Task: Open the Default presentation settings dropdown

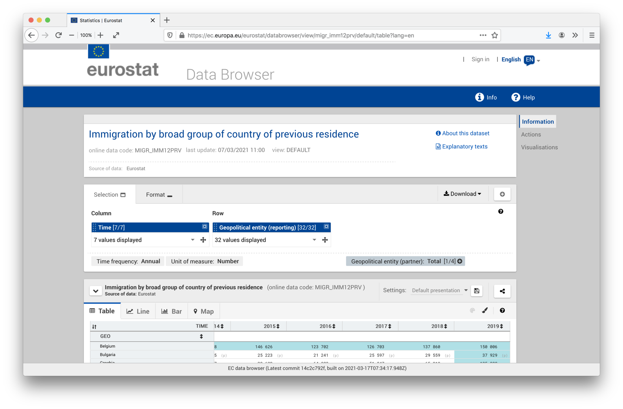Action: tap(439, 290)
